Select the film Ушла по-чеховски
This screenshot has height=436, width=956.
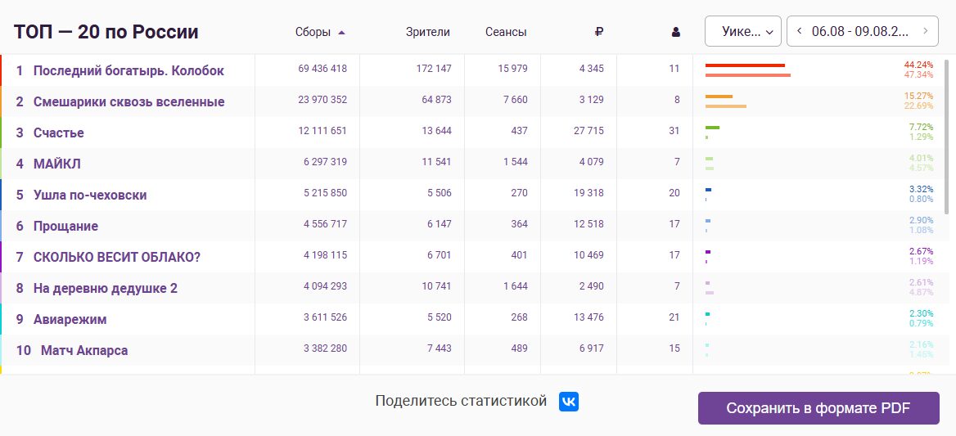coord(90,195)
